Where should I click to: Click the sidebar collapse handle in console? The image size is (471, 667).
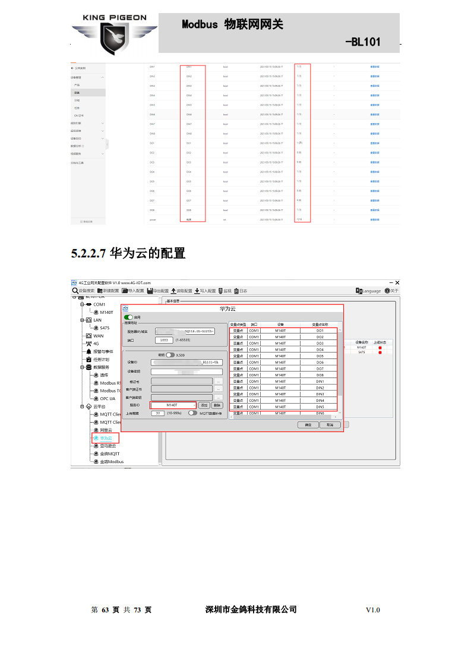[107, 145]
